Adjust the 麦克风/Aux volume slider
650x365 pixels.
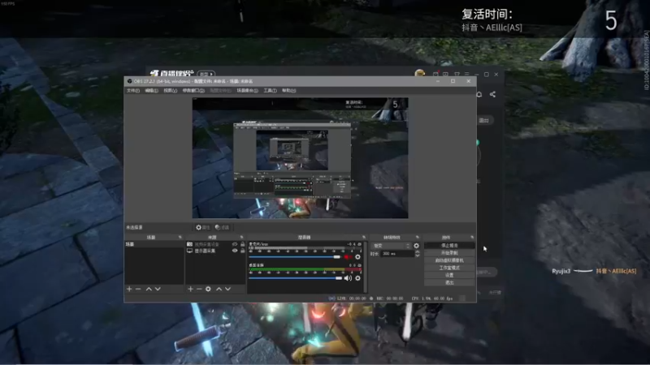point(295,257)
